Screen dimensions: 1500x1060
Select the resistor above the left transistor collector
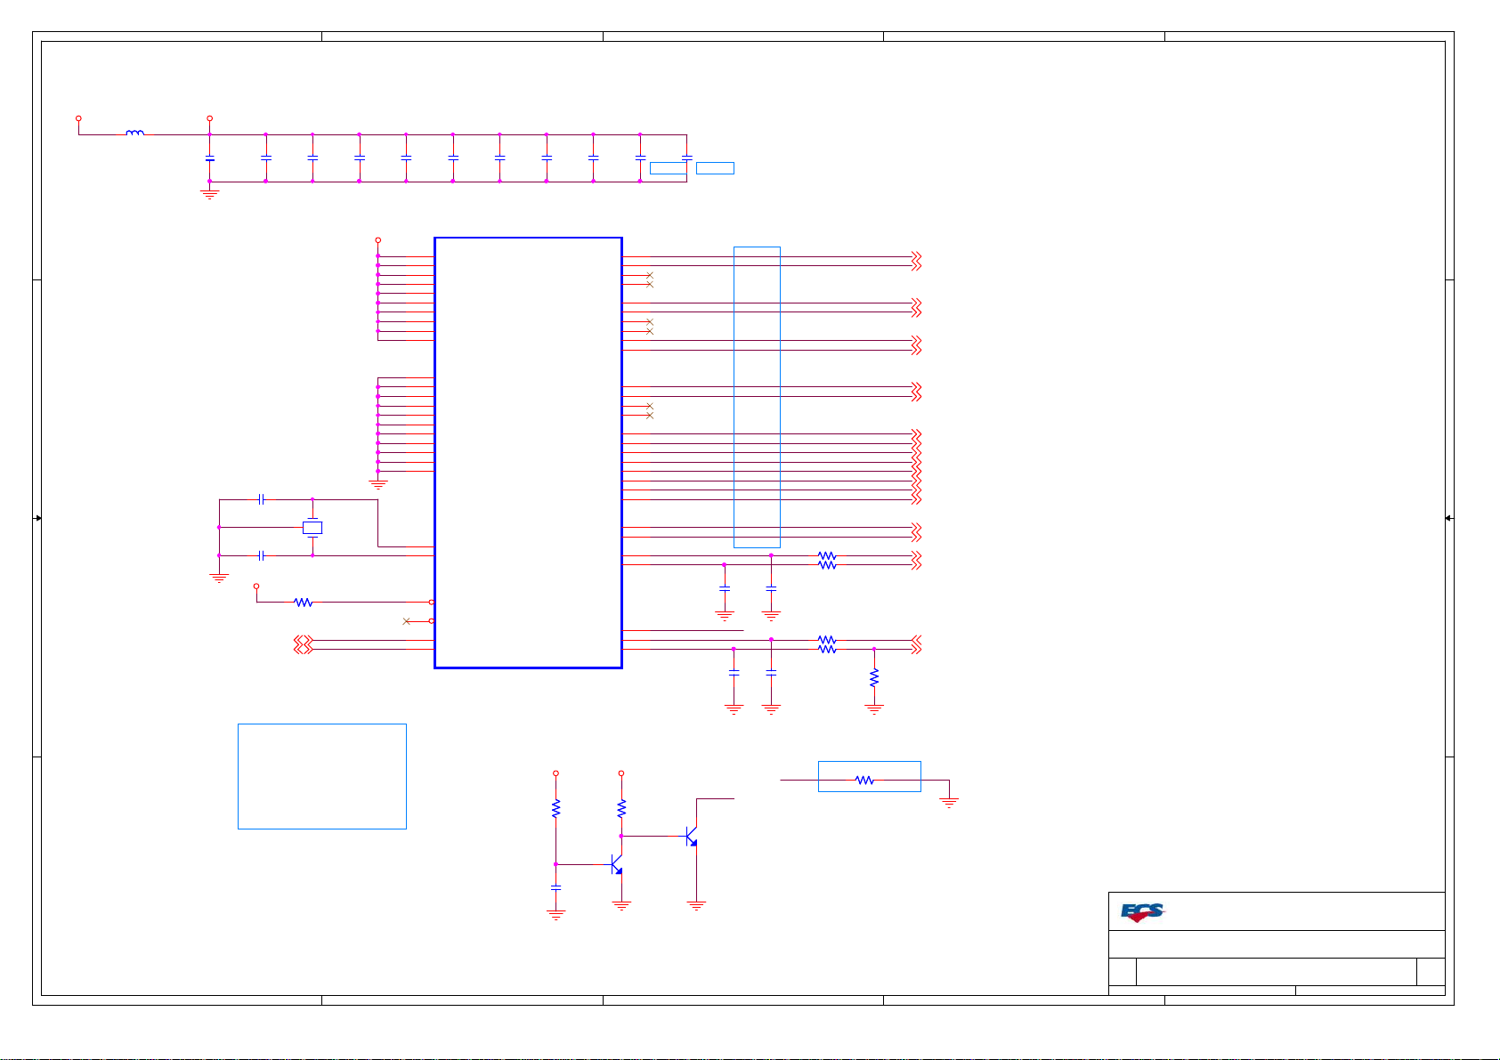coord(621,808)
